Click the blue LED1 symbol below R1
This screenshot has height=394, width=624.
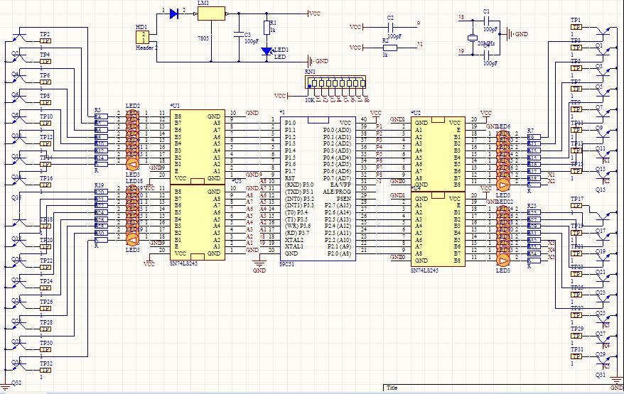point(267,50)
